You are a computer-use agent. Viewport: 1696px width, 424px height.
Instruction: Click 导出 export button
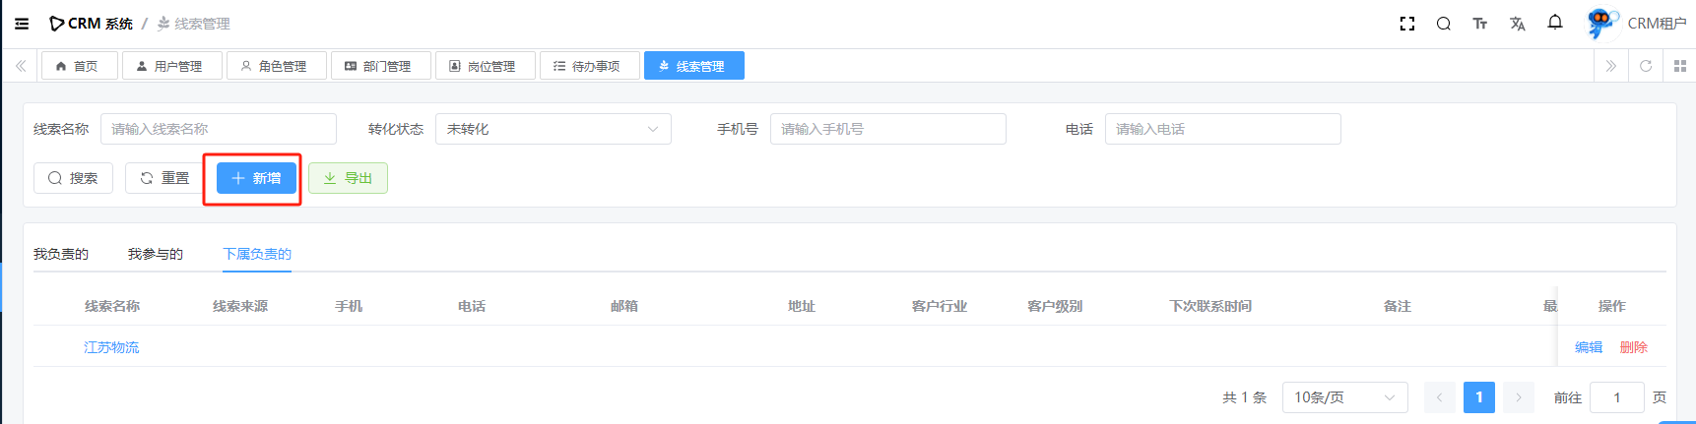pos(348,178)
